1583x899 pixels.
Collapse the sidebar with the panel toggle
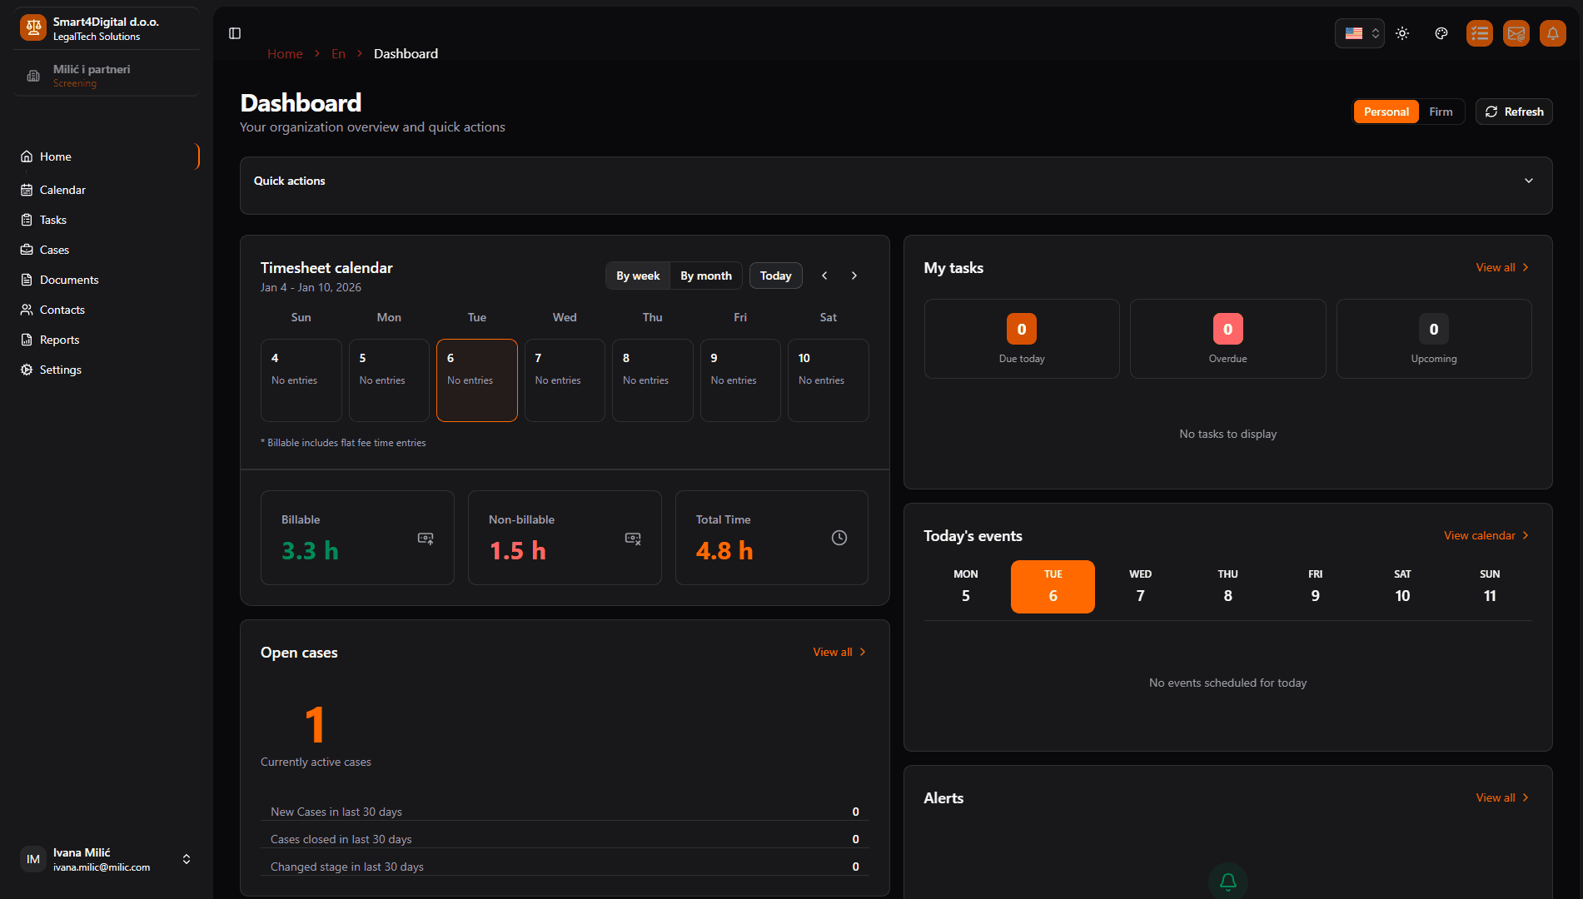tap(234, 33)
